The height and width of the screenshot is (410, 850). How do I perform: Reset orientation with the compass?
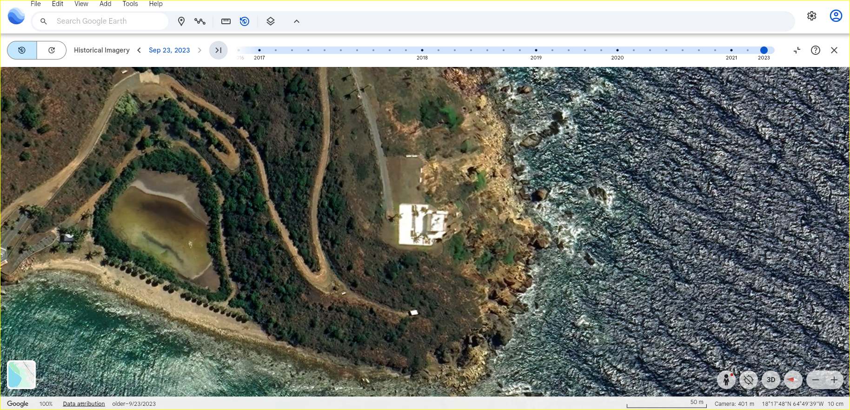pos(793,380)
